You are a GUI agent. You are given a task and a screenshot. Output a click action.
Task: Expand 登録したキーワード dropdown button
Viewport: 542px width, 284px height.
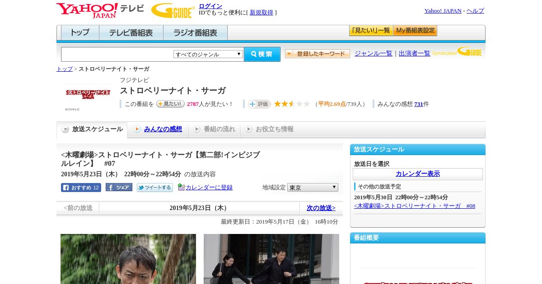point(318,54)
